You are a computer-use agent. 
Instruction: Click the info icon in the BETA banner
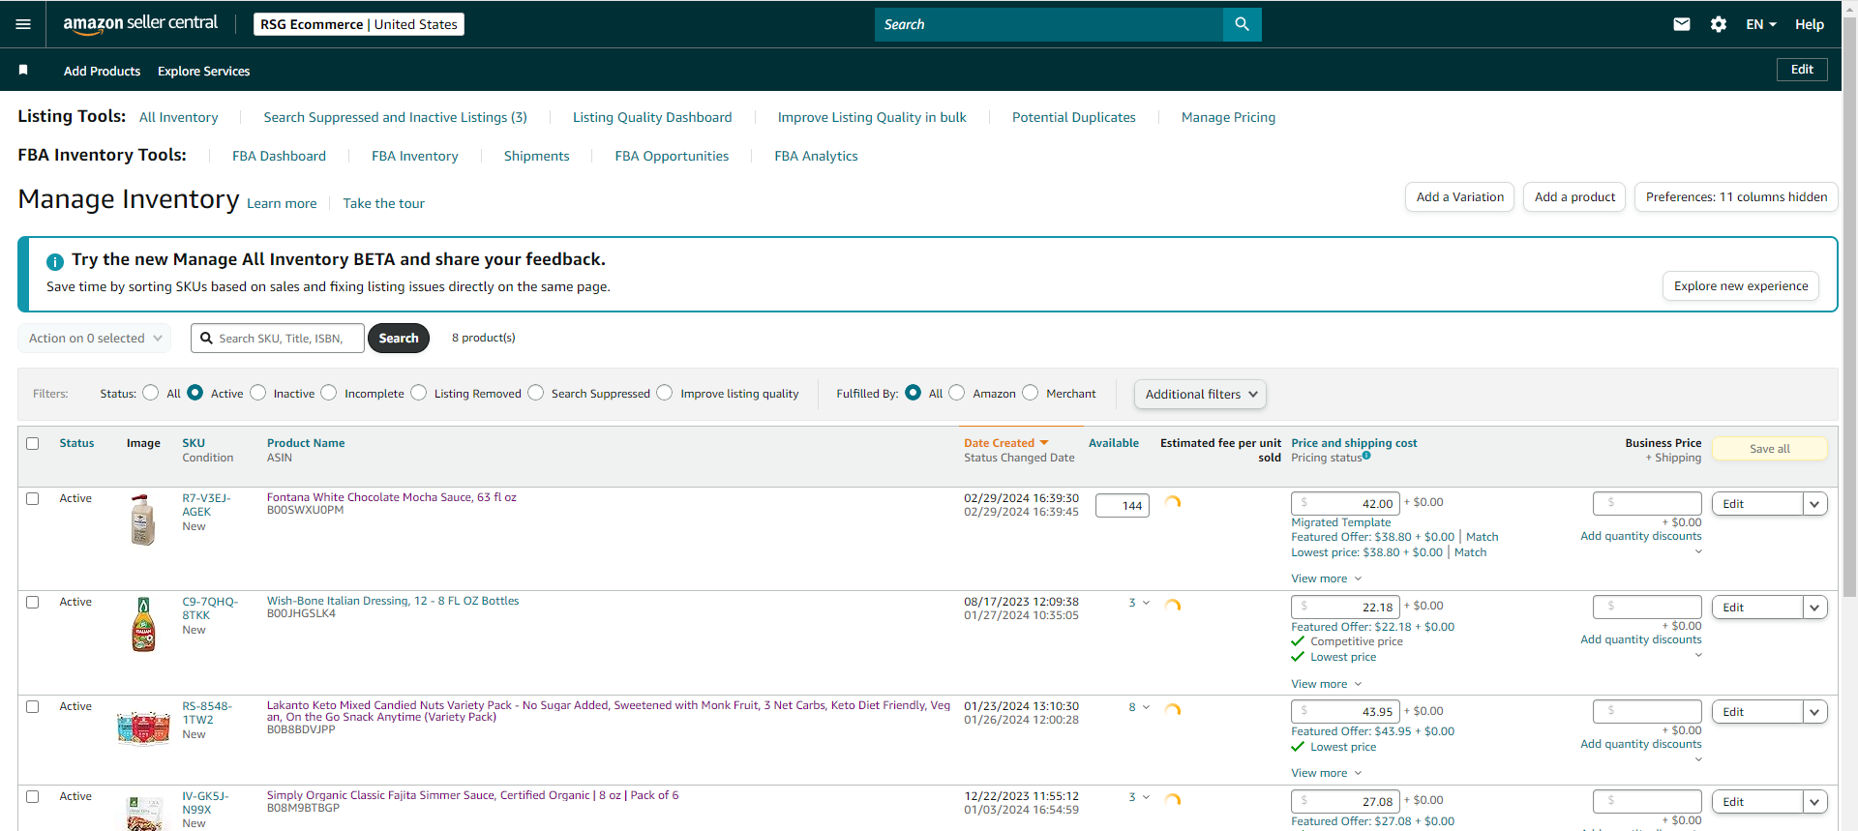tap(55, 261)
